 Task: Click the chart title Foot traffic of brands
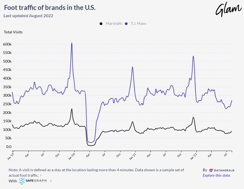coord(50,7)
